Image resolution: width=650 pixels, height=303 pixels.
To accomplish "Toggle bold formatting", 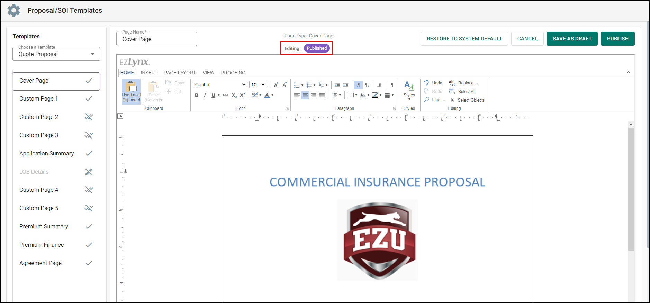I will (197, 95).
